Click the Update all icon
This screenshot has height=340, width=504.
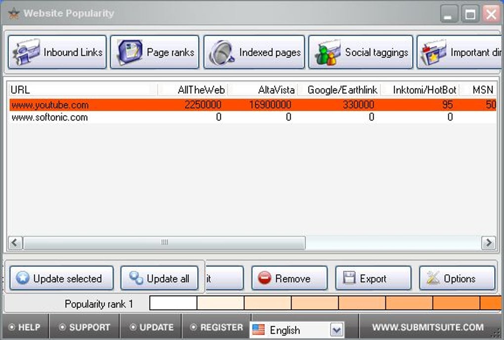136,278
